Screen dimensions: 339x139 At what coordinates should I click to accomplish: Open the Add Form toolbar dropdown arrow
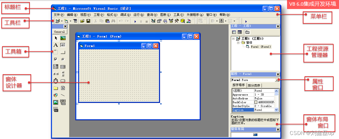click(x=70, y=21)
